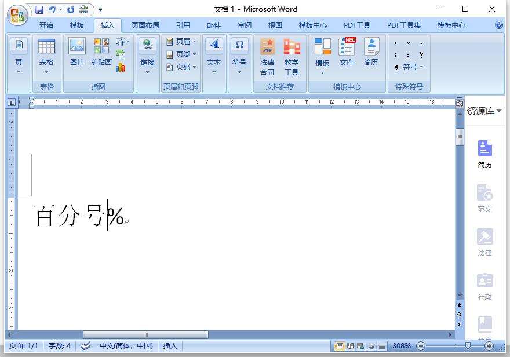
Task: Click the select browse object button
Action: tap(459, 315)
